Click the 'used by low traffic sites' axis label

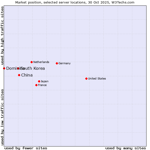[2, 117]
